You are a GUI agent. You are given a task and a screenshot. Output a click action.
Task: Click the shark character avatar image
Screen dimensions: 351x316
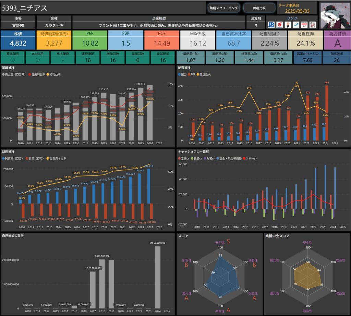coord(335,16)
